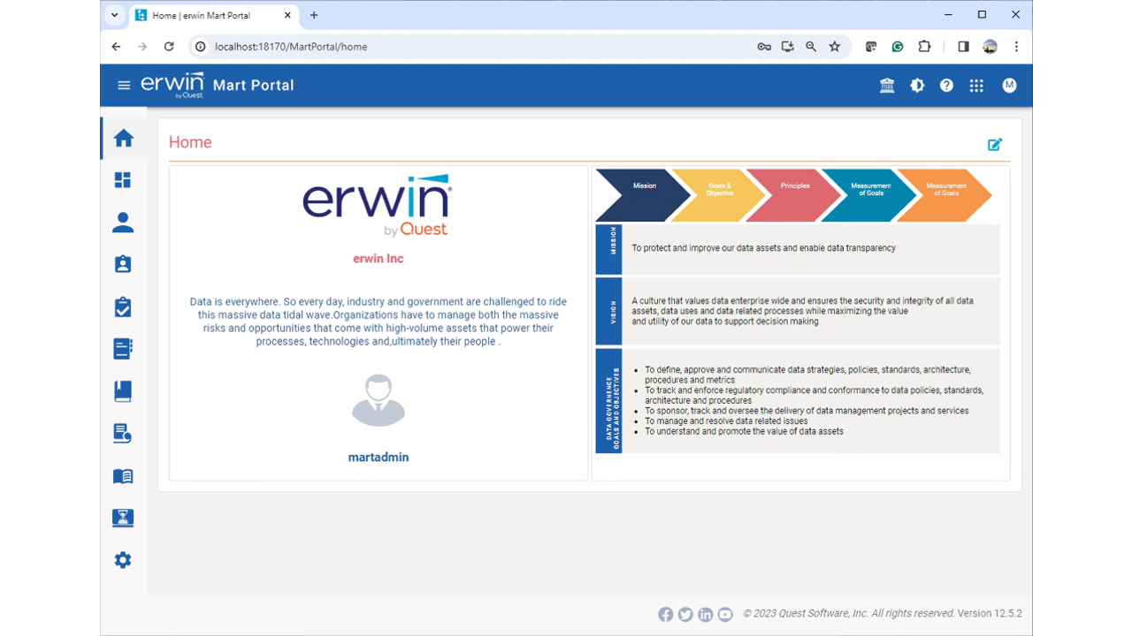
Task: Open the help question mark icon
Action: pos(946,86)
